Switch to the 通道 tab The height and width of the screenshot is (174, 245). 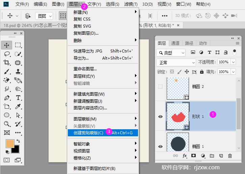(x=175, y=43)
